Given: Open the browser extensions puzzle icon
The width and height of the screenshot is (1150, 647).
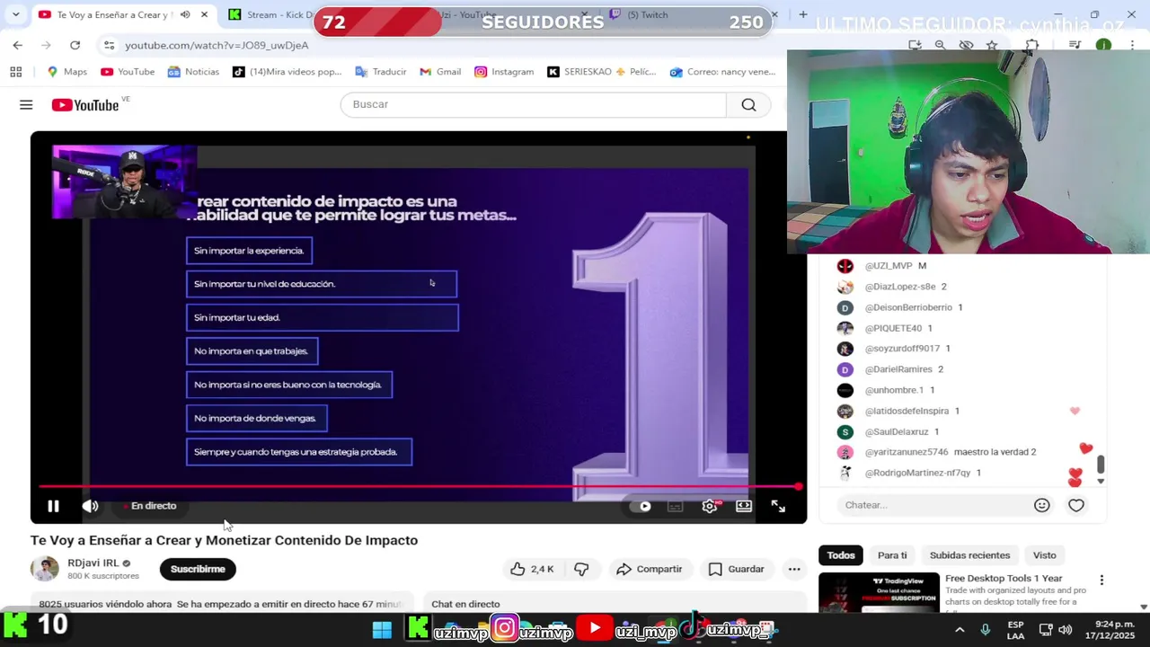Looking at the screenshot, I should (1032, 45).
